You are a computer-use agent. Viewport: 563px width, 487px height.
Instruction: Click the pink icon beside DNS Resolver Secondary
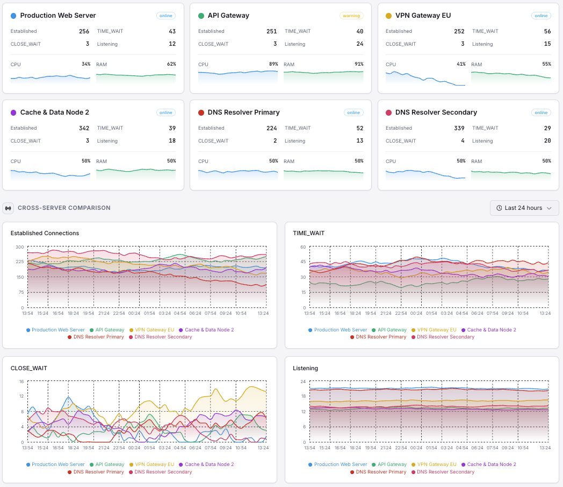[389, 112]
